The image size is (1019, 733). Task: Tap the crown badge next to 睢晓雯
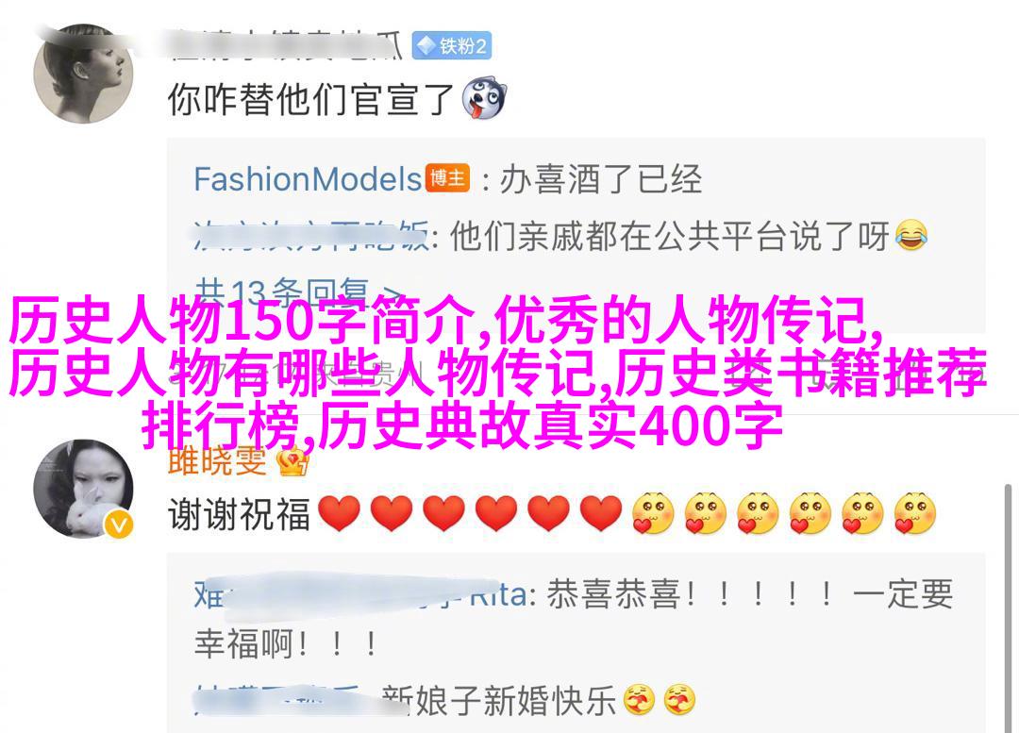coord(292,462)
